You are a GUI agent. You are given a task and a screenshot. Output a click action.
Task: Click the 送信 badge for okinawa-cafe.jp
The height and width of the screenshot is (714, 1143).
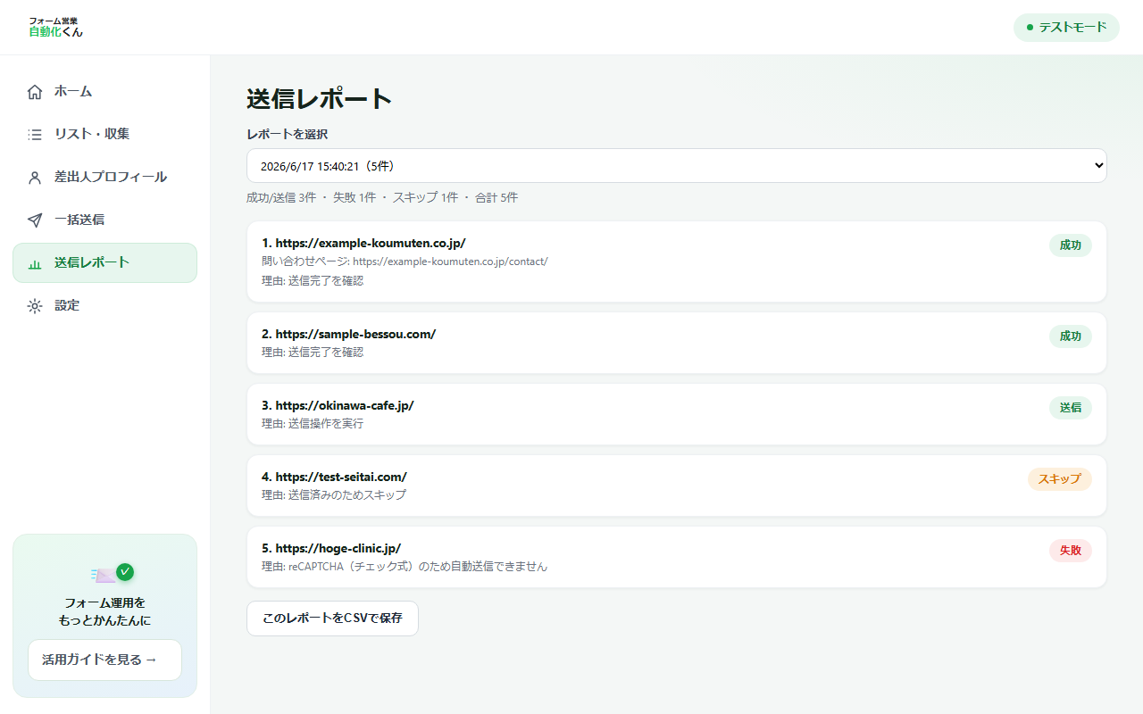[1071, 408]
